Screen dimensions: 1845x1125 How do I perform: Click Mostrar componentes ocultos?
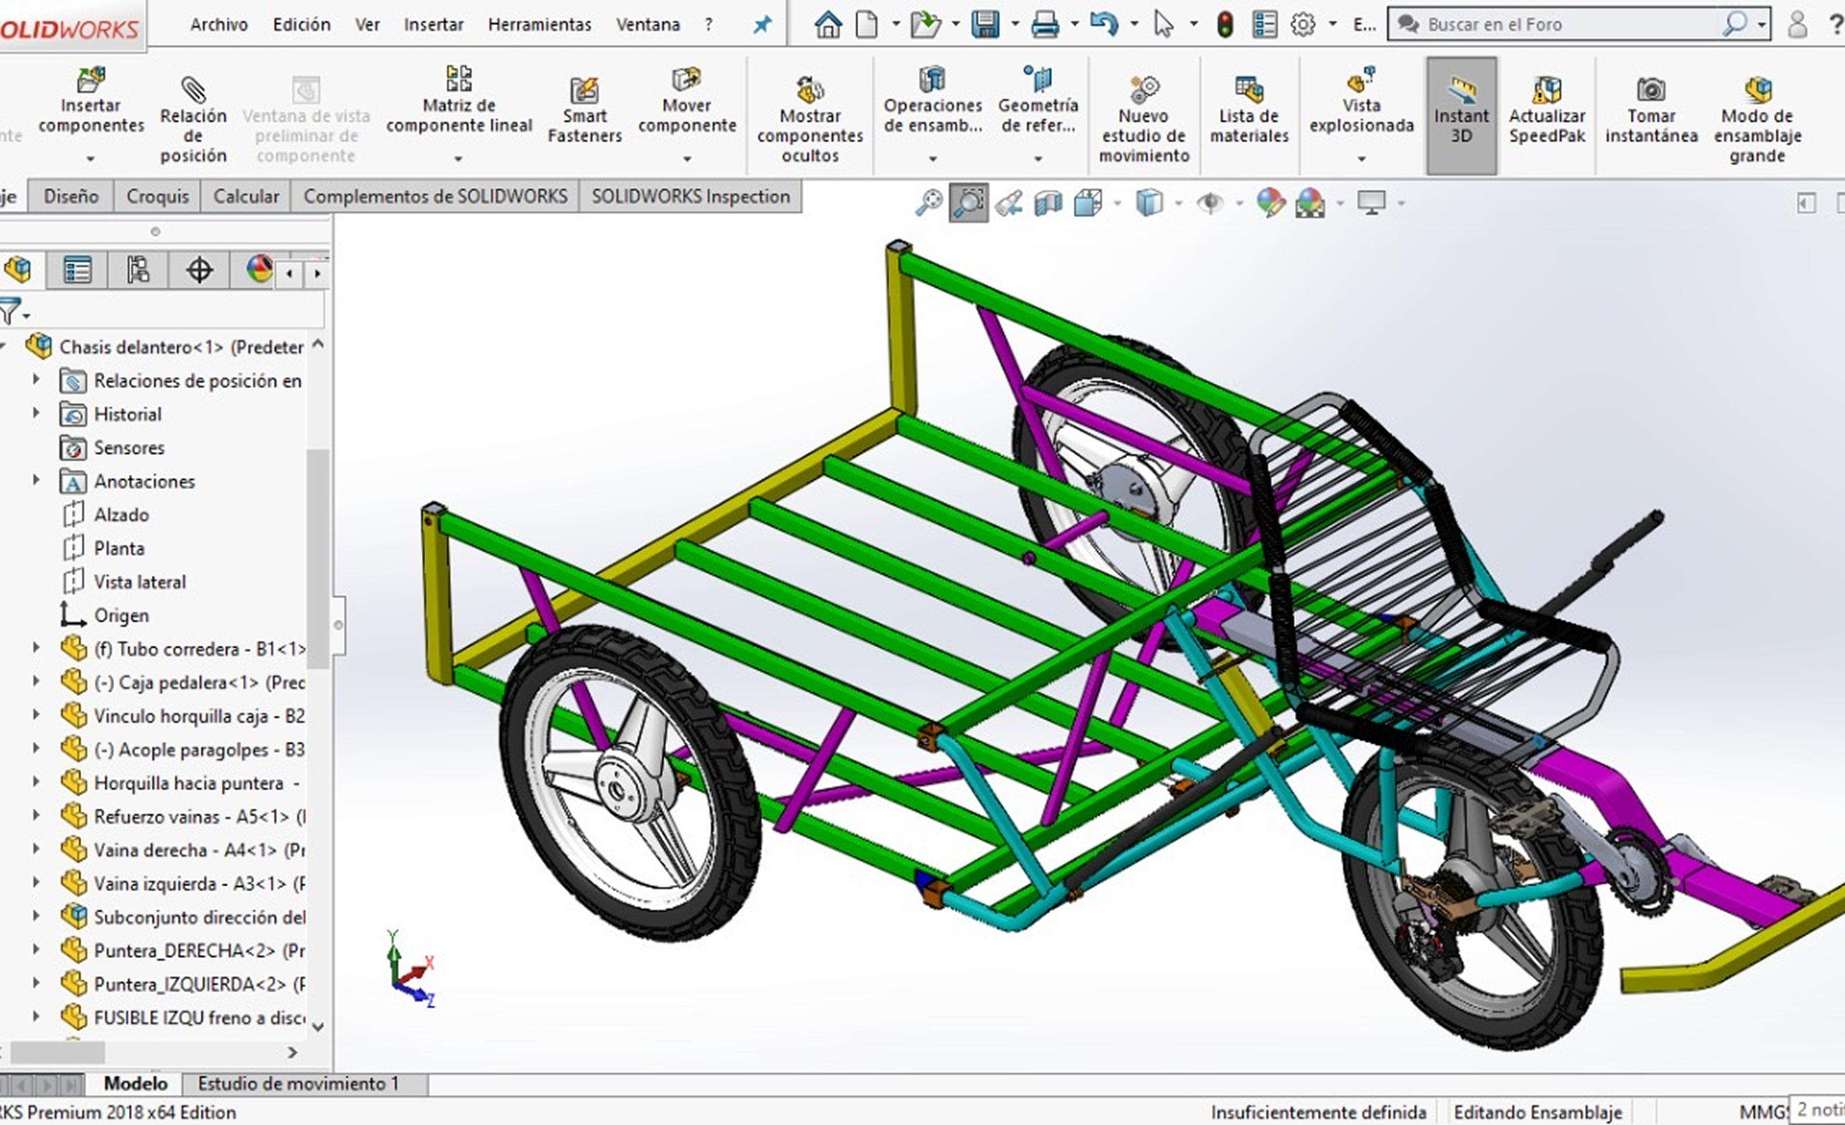tap(810, 120)
